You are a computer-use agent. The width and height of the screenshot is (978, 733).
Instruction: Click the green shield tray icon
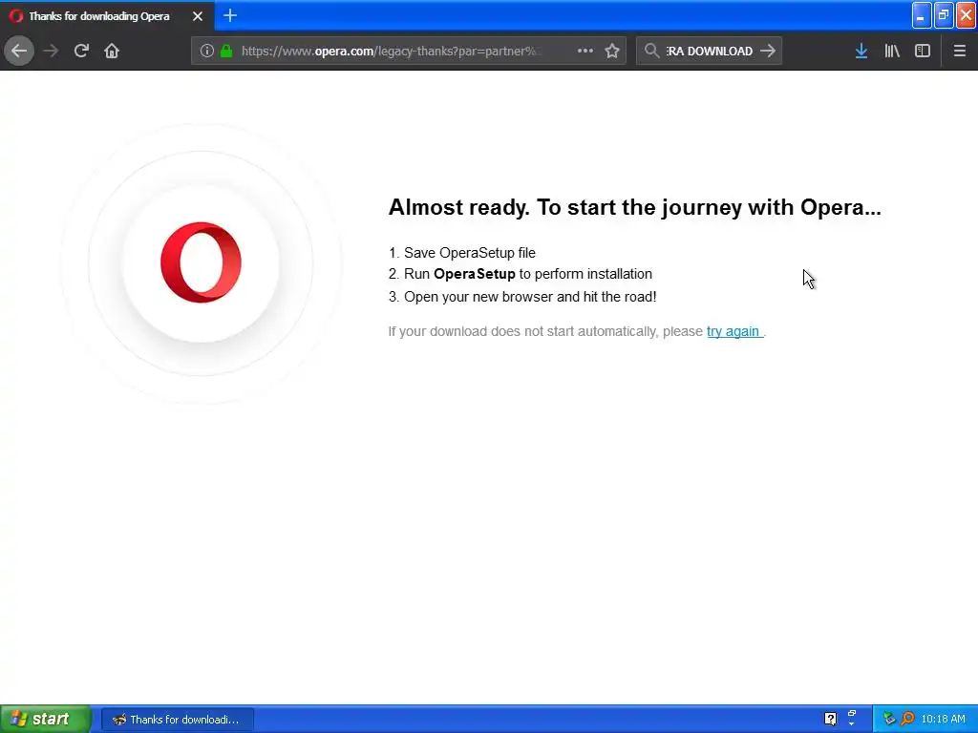889,719
